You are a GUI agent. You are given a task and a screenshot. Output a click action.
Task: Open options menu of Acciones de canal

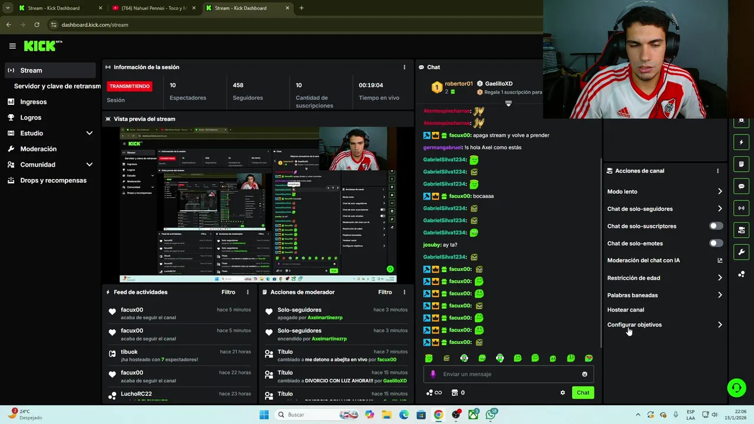(717, 171)
